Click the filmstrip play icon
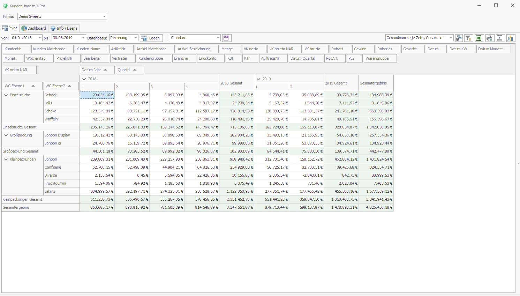520x296 pixels. click(500, 38)
